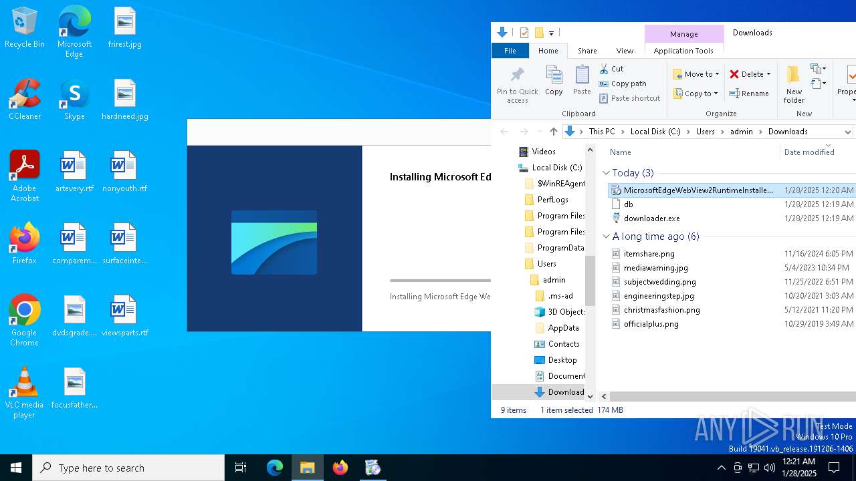Go up one folder level in Explorer
Viewport: 856px width, 481px height.
[553, 132]
